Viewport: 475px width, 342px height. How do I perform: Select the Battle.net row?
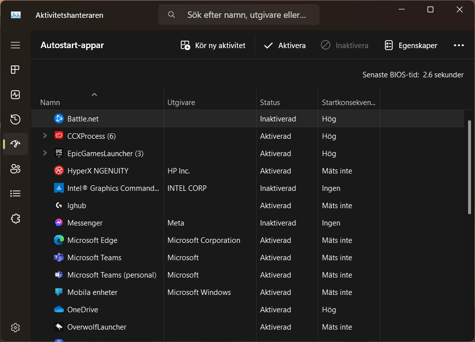click(x=83, y=119)
